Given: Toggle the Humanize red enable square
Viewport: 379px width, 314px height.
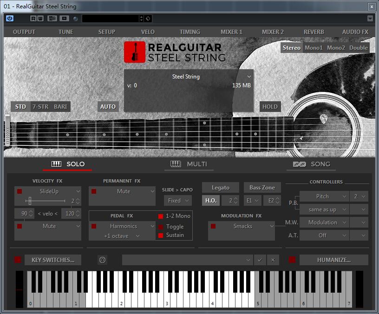Looking at the screenshot, I should [292, 260].
